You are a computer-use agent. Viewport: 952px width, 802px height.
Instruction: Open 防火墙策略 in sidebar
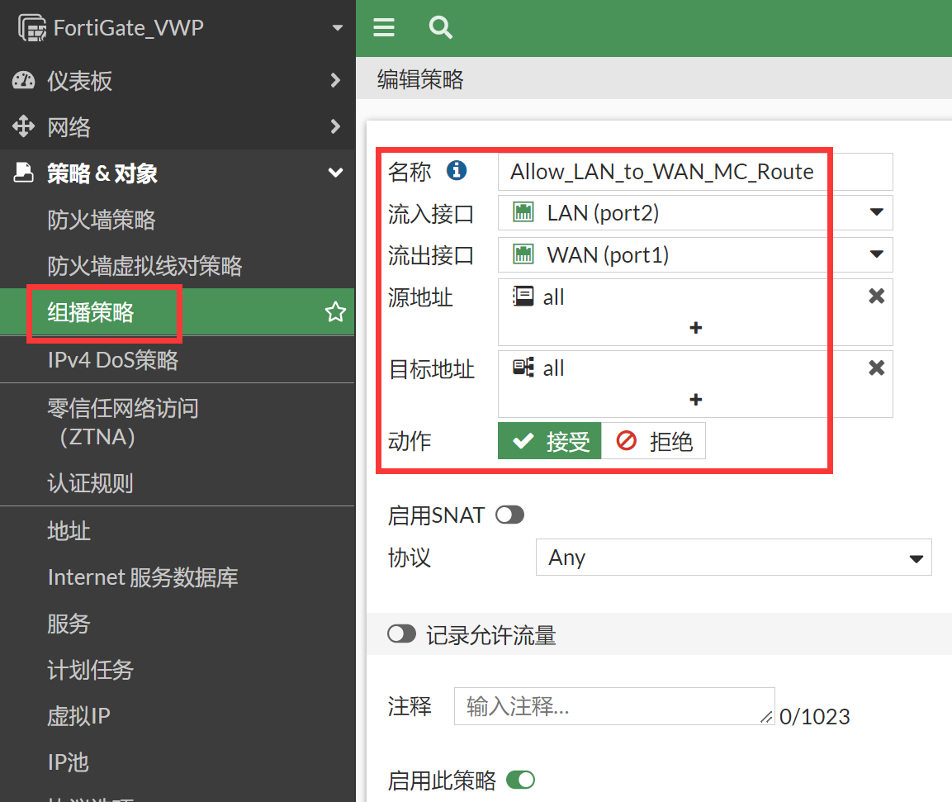(x=102, y=220)
